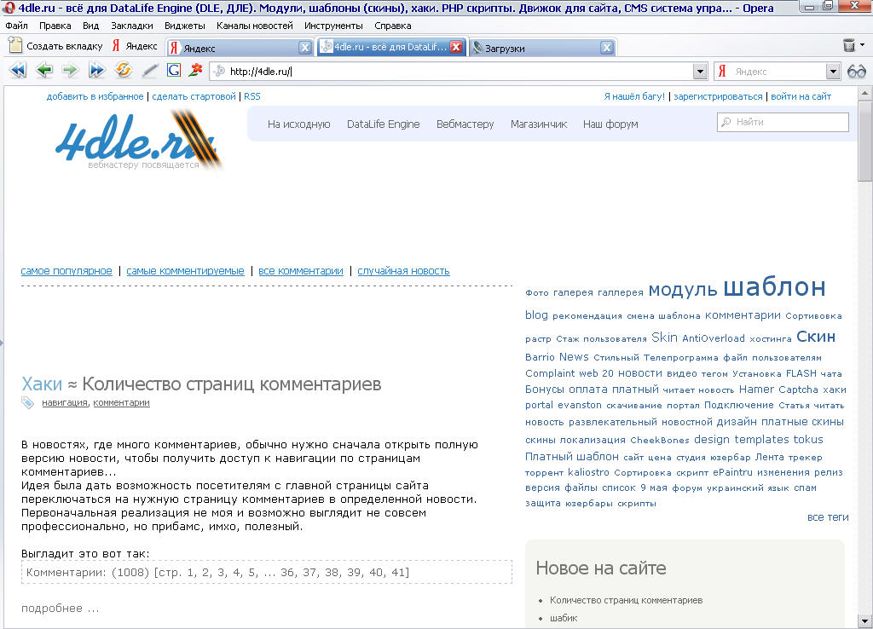Click the Rewind navigation icon
The width and height of the screenshot is (873, 629).
(x=17, y=71)
